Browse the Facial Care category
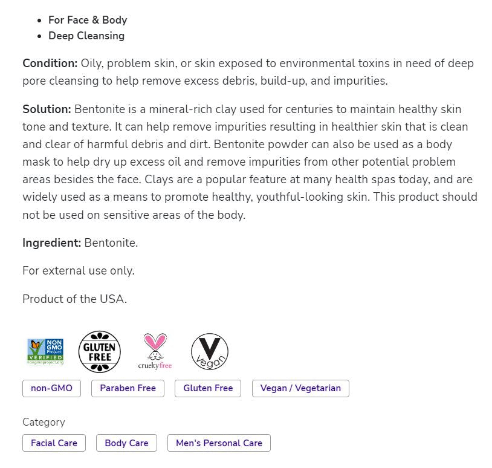 point(54,443)
